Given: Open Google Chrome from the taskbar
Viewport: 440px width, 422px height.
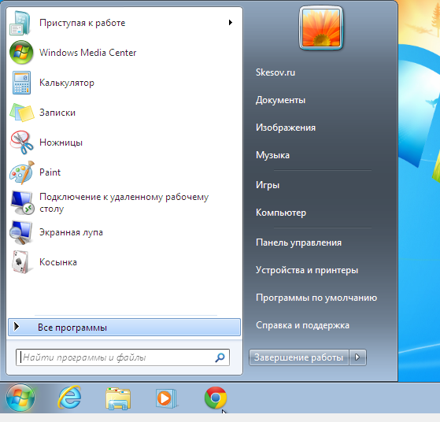Looking at the screenshot, I should coord(216,398).
